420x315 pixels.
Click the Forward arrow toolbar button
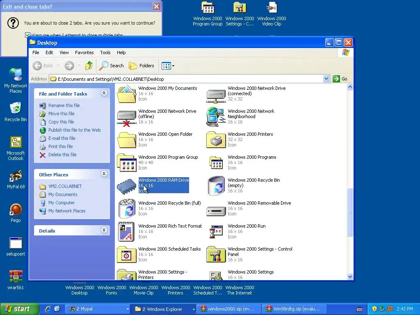pyautogui.click(x=69, y=66)
